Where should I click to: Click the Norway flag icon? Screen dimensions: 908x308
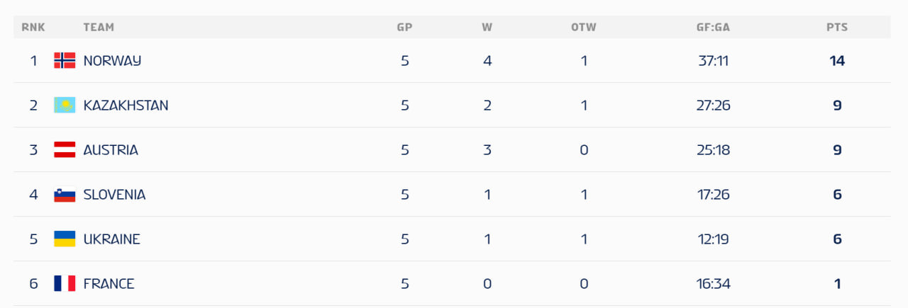tap(65, 61)
